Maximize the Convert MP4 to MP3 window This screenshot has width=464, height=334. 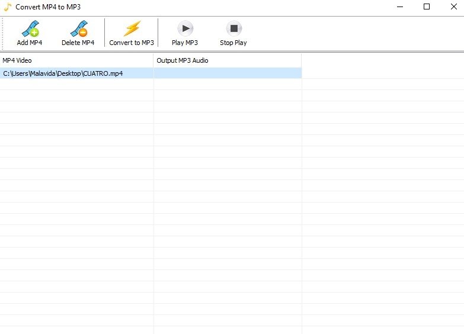pyautogui.click(x=426, y=7)
